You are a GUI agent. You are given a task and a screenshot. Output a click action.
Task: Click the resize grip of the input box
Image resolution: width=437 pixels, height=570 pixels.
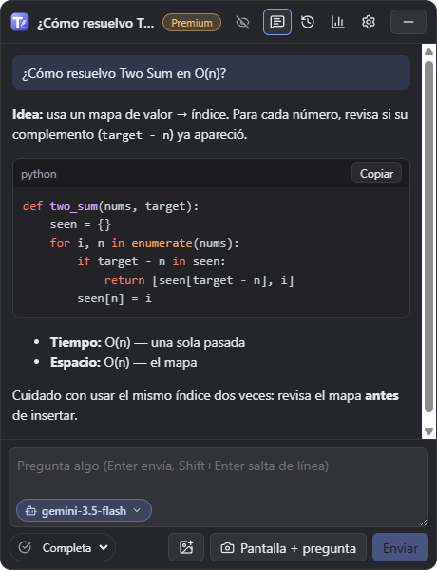[x=424, y=522]
